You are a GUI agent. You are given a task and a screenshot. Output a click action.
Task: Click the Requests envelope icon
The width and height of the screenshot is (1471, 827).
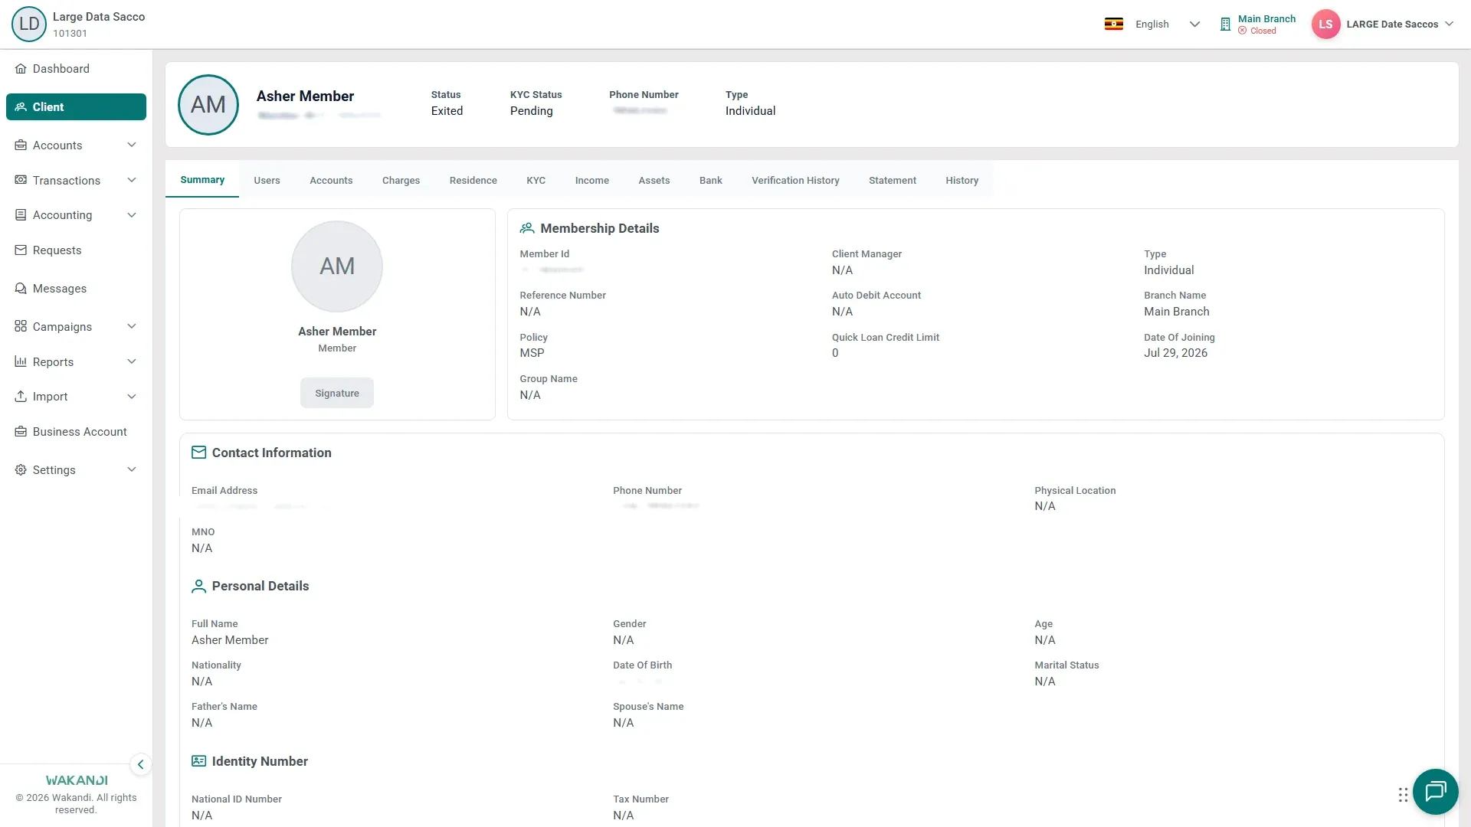coord(21,250)
